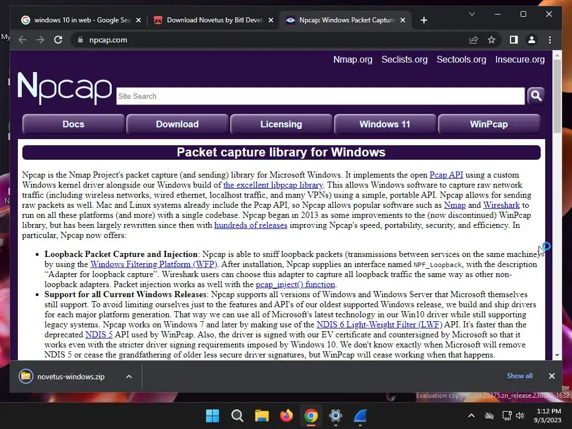The width and height of the screenshot is (572, 429).
Task: Open novetus-windows.zip file icon in downloads bar
Action: (x=26, y=376)
